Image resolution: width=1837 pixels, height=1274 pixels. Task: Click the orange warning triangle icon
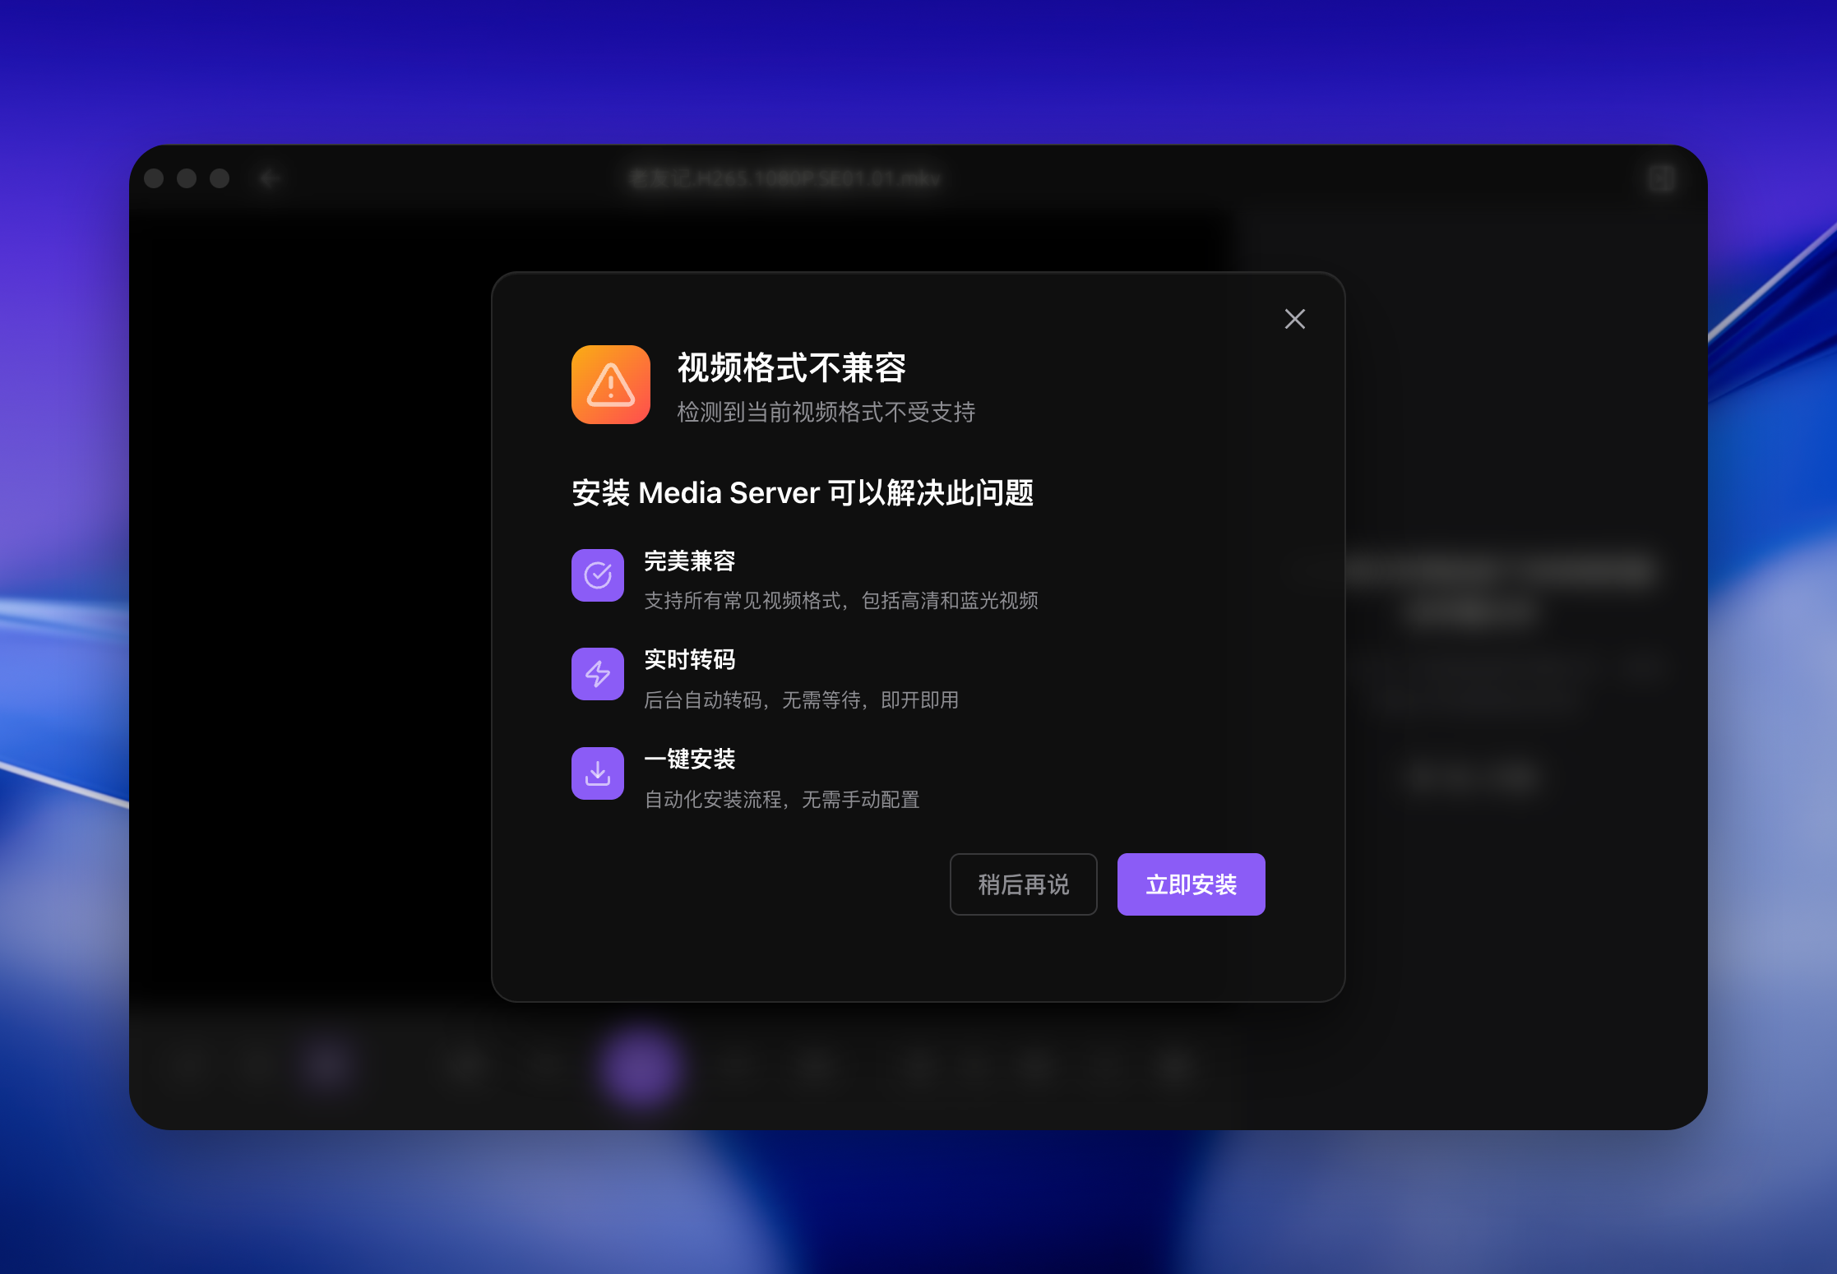coord(609,385)
